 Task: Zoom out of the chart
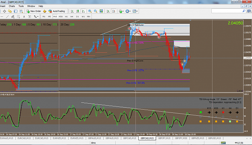pyautogui.click(x=96, y=11)
